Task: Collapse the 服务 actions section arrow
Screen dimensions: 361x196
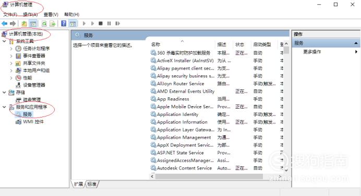Action: (356, 43)
